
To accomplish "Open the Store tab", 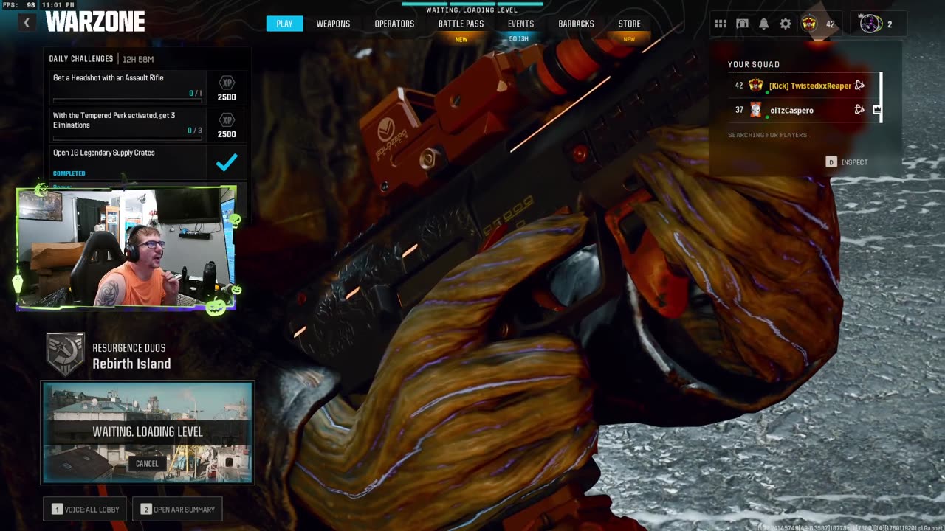I will click(x=629, y=24).
